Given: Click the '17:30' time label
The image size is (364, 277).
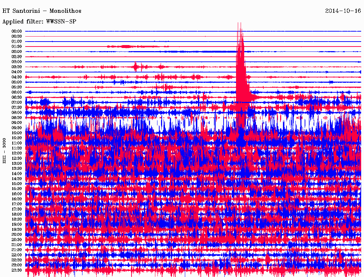Looking at the screenshot, I should (x=17, y=209).
